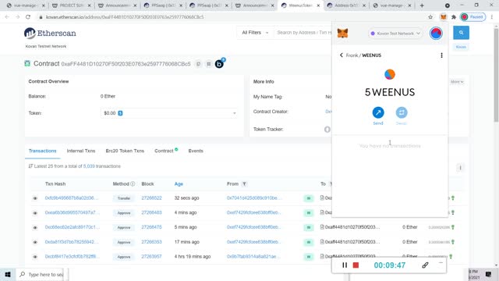Screen dimensions: 499x281
Task: Open the Events tab
Action: tap(196, 151)
